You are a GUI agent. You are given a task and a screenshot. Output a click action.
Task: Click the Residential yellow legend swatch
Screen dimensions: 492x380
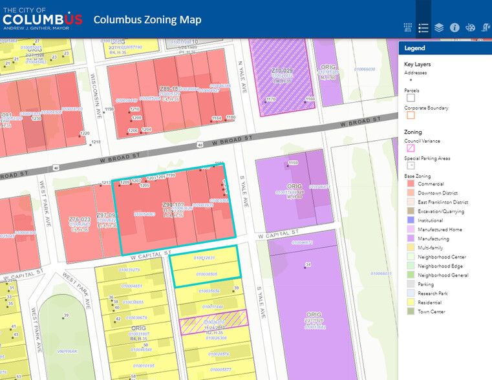[x=410, y=302]
